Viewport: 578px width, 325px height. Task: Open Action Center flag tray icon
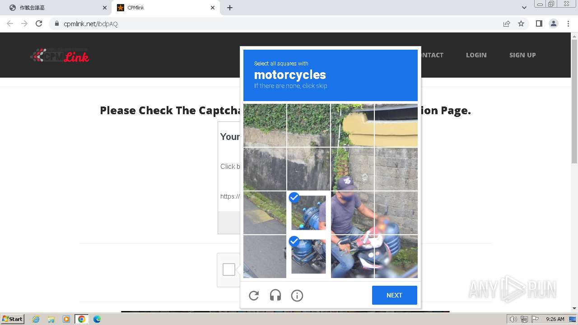[535, 319]
